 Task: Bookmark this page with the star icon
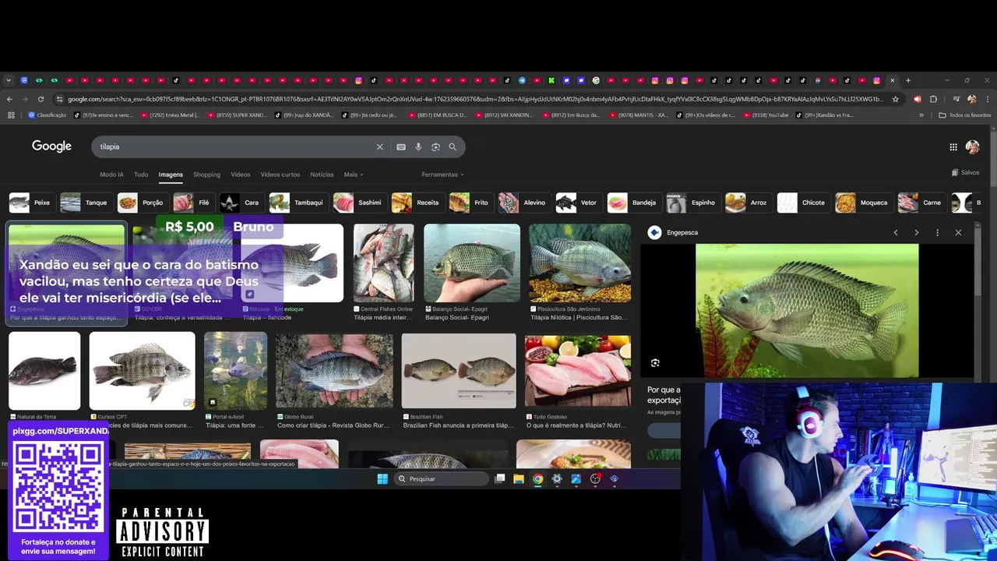[x=896, y=99]
